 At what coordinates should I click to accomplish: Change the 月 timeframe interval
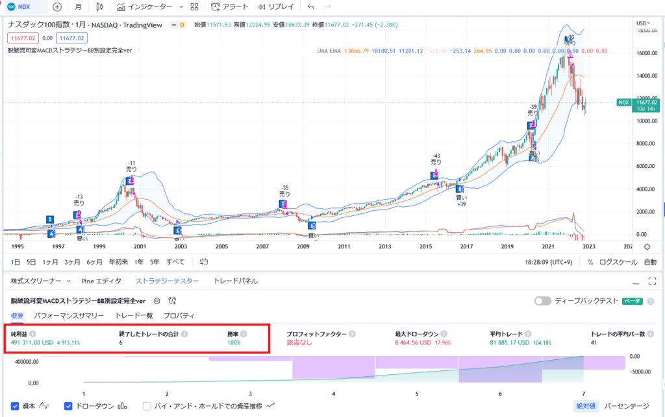[78, 6]
